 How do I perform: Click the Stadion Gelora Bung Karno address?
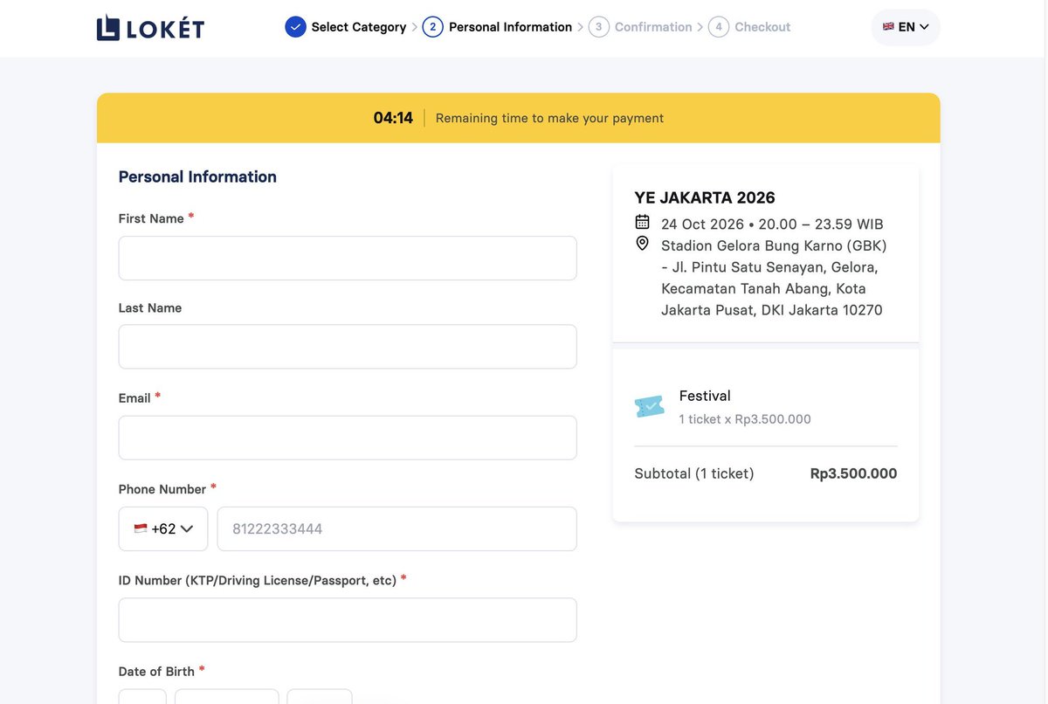click(x=774, y=278)
